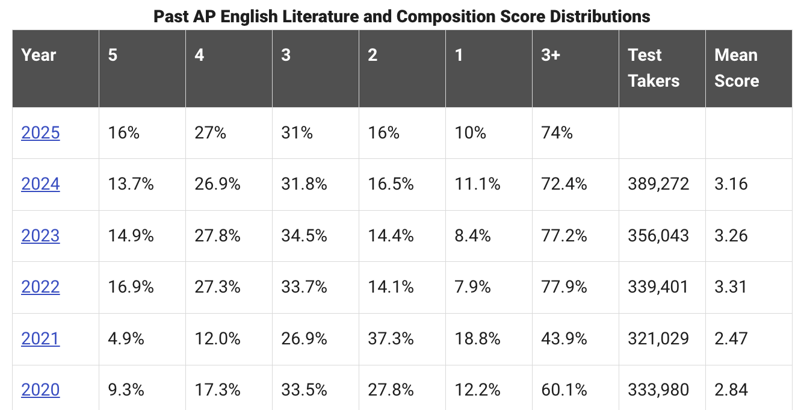
Task: Click the Year column header
Action: pyautogui.click(x=39, y=55)
